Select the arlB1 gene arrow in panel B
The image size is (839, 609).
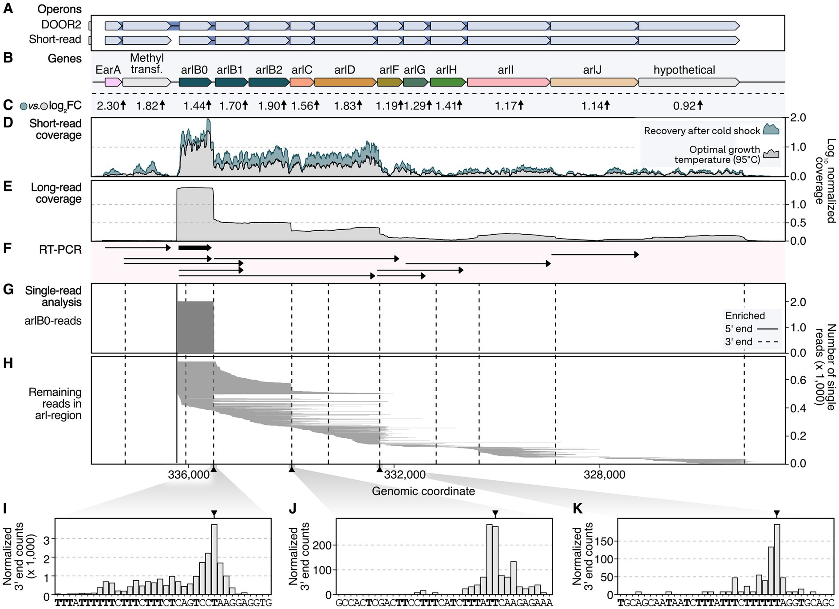click(231, 82)
